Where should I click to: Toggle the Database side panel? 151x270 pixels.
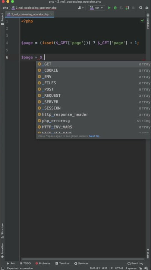click(x=148, y=21)
